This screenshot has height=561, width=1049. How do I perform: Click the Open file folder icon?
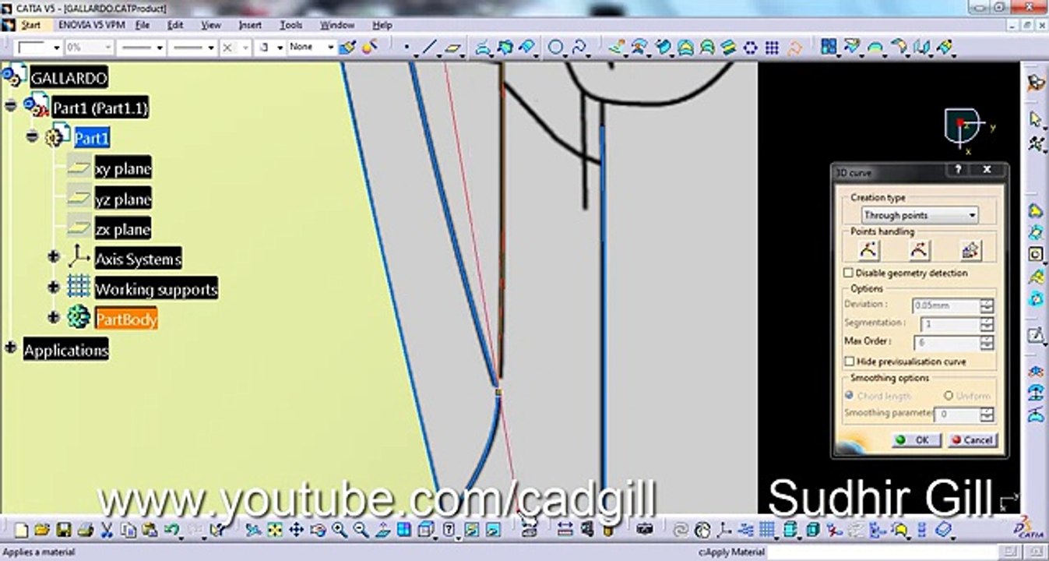(x=42, y=531)
